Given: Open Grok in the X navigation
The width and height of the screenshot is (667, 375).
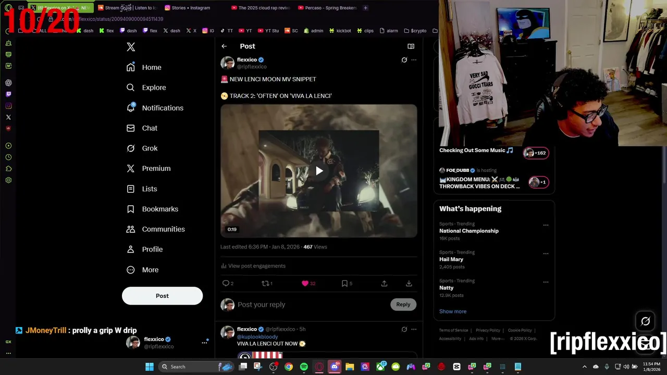Looking at the screenshot, I should point(142,148).
